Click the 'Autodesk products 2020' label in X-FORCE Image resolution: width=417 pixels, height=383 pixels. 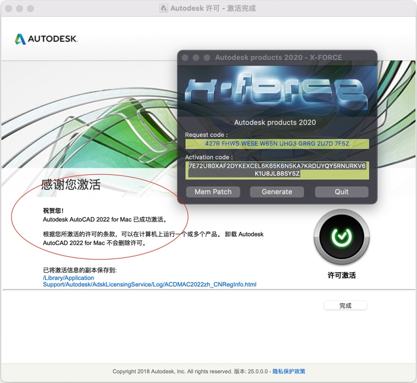(x=275, y=122)
